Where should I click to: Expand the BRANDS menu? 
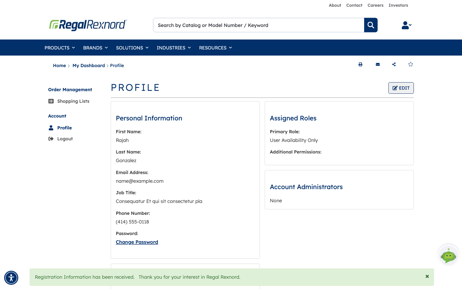point(95,48)
